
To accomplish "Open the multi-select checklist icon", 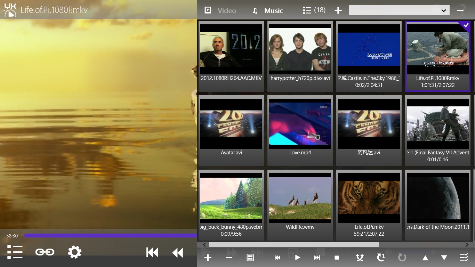I will point(464,258).
